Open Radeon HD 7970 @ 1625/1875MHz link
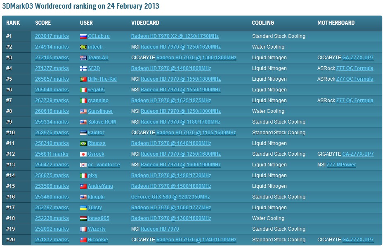 click(x=171, y=100)
